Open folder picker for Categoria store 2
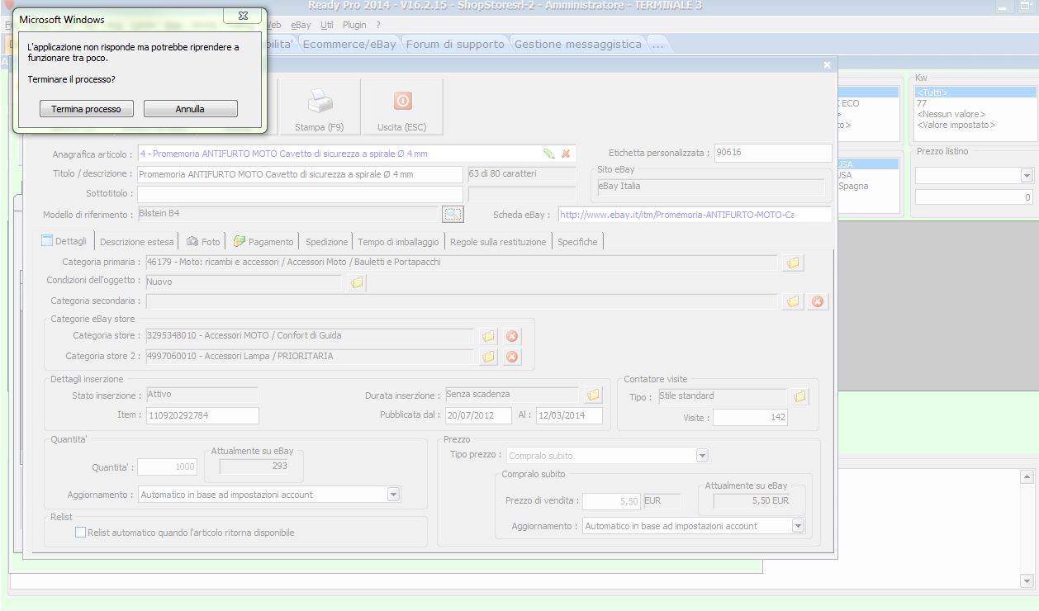Image resolution: width=1039 pixels, height=611 pixels. click(x=488, y=357)
